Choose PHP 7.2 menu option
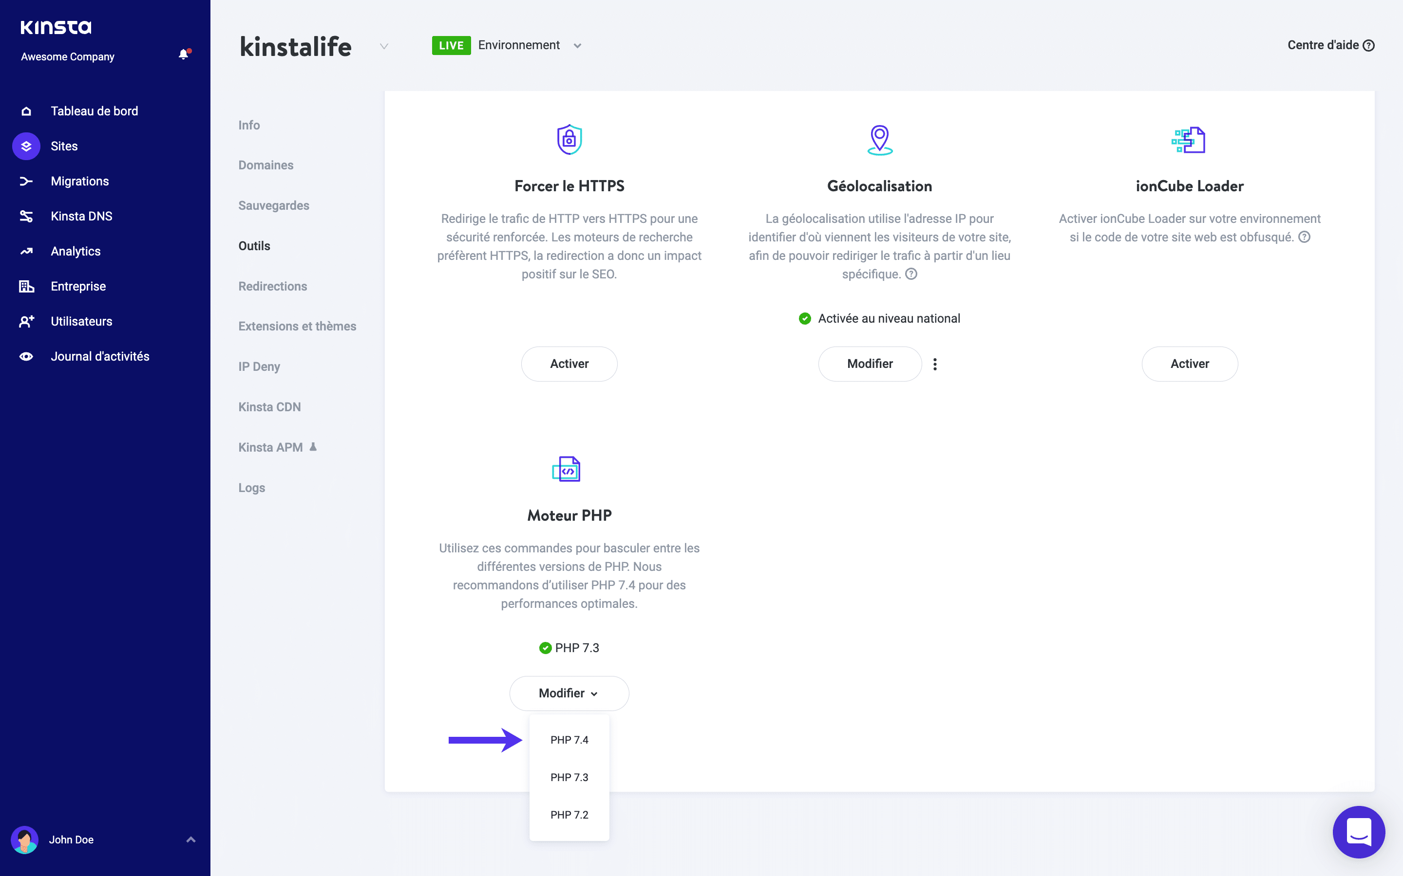Screen dimensions: 1403x876 pyautogui.click(x=569, y=815)
